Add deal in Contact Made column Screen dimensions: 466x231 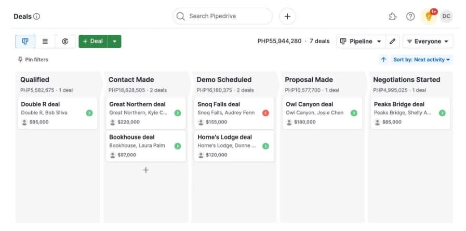coord(146,170)
